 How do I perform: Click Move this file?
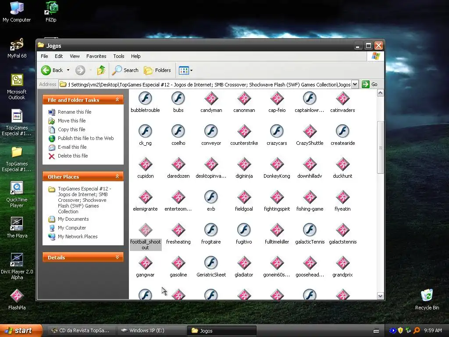point(71,121)
